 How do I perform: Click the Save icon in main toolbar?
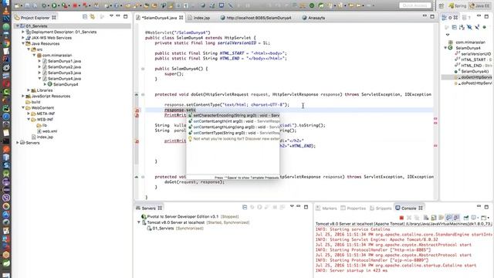click(28, 5)
